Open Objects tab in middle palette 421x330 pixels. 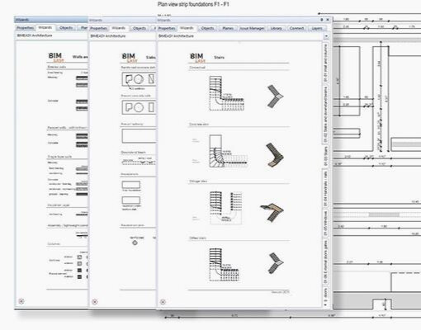140,28
